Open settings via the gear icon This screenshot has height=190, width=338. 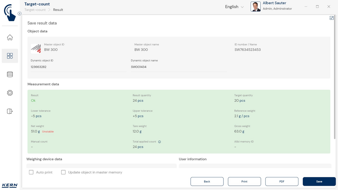click(x=10, y=93)
